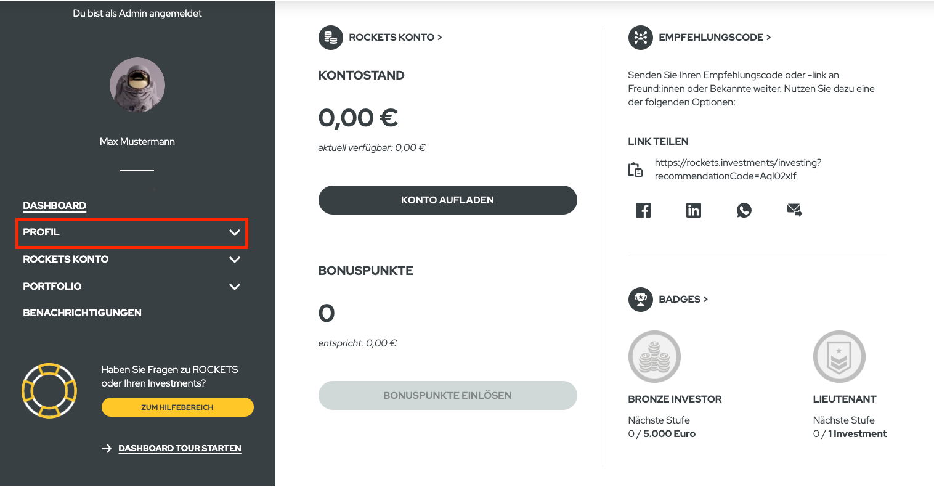Click the Rockets Konto coins icon
This screenshot has height=487, width=934.
coord(330,38)
